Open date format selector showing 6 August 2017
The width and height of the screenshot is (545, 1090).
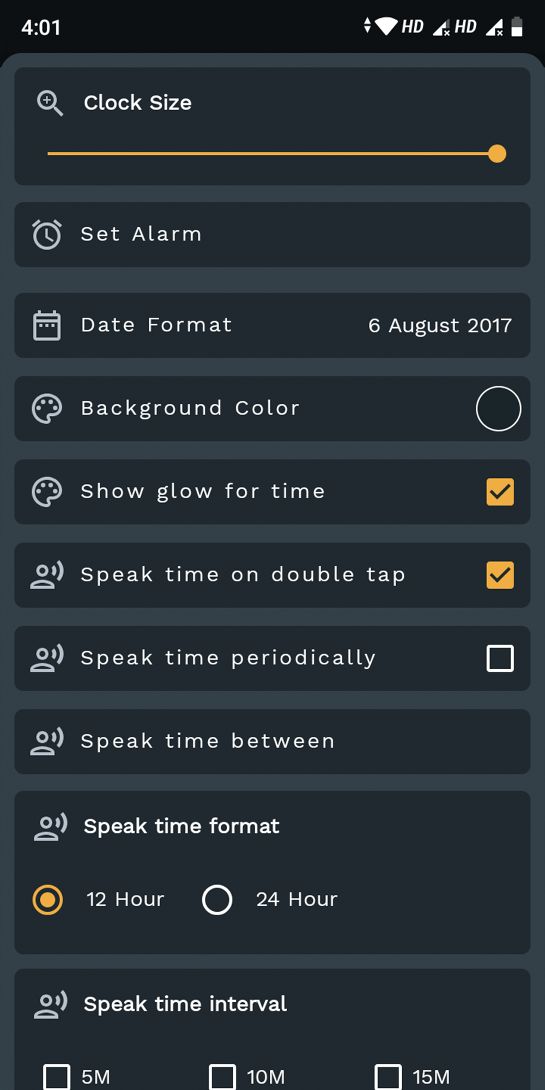[439, 325]
